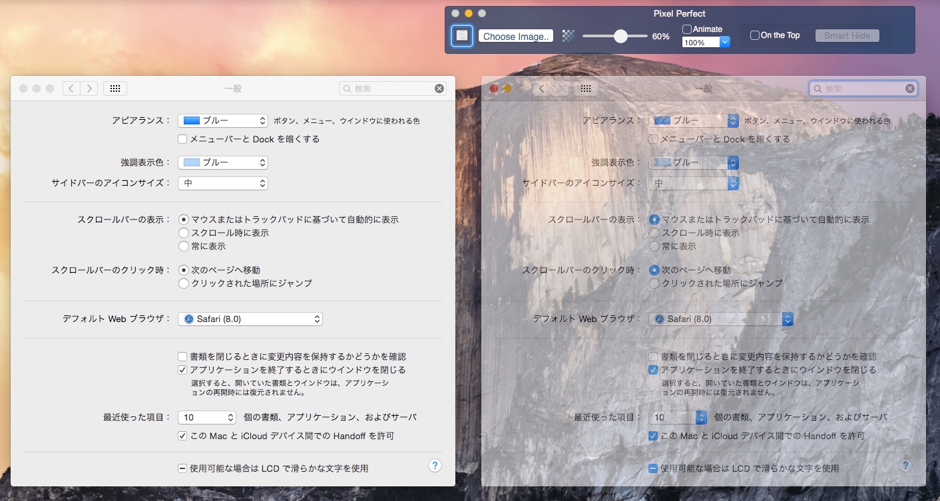Go back in the left preferences window

71,88
